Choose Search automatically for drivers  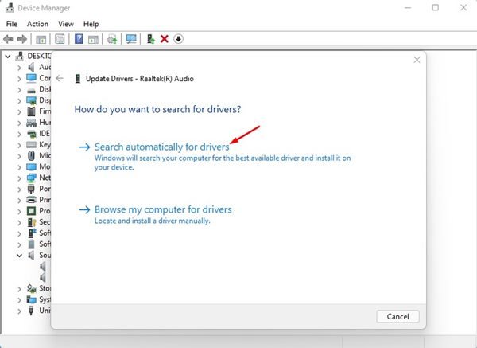pyautogui.click(x=162, y=147)
